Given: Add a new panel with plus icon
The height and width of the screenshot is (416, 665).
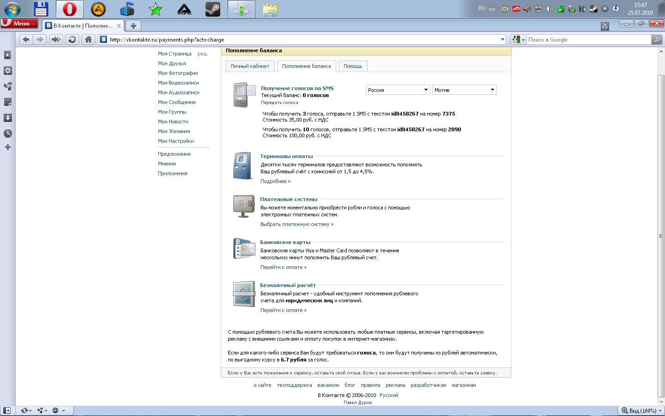Looking at the screenshot, I should pyautogui.click(x=7, y=147).
